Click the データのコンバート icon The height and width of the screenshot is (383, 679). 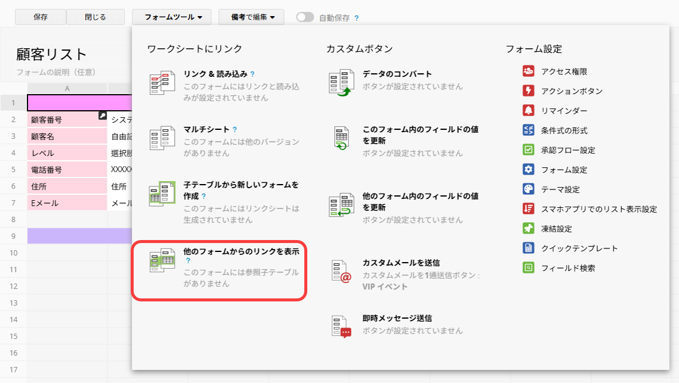click(x=341, y=83)
